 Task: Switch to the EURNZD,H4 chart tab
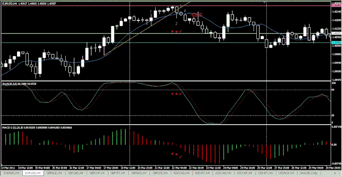tap(11, 173)
